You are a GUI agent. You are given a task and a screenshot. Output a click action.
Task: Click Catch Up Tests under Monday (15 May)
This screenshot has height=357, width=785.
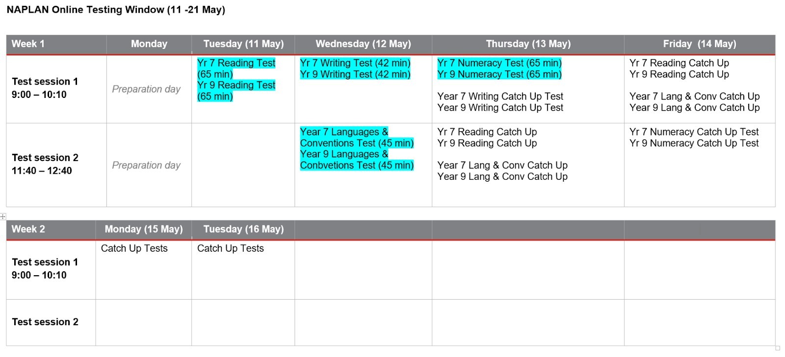[134, 248]
